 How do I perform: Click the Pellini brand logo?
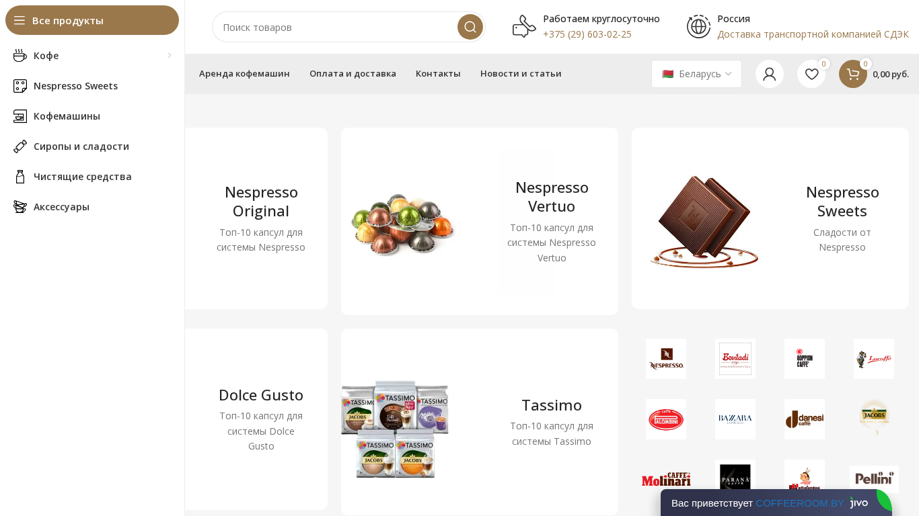point(874,479)
